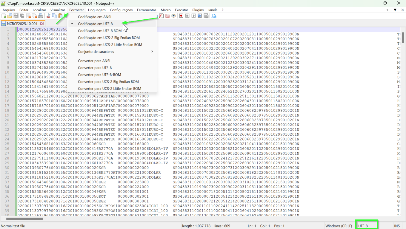The width and height of the screenshot is (406, 229).
Task: Click Save Recorded Macro icon
Action: 206,16
